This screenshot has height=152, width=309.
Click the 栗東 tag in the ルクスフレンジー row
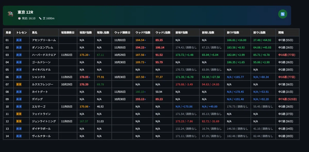pos(19,84)
